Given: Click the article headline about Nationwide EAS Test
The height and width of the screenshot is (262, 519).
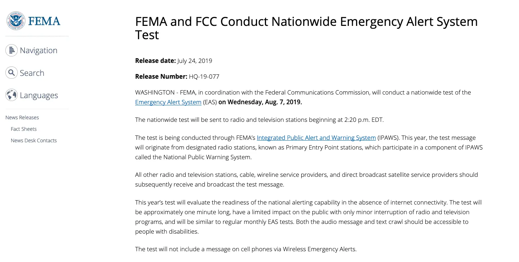Looking at the screenshot, I should (x=306, y=28).
